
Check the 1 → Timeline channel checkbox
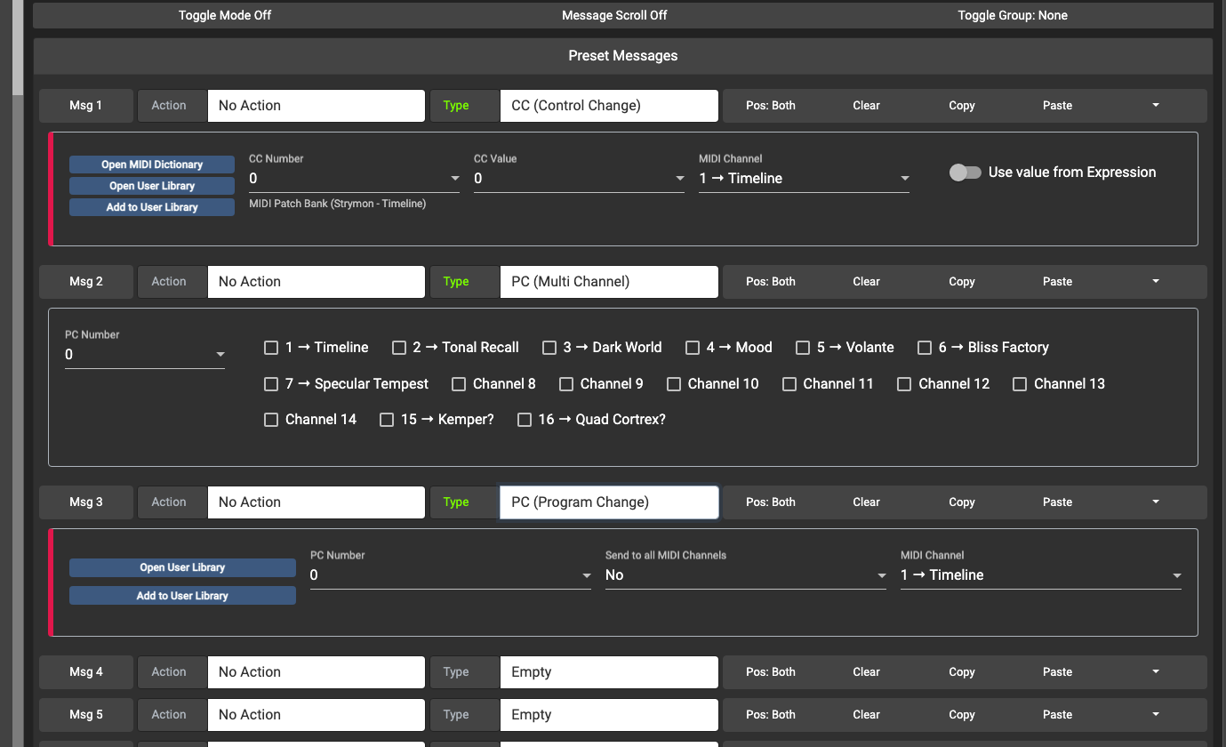click(x=272, y=348)
